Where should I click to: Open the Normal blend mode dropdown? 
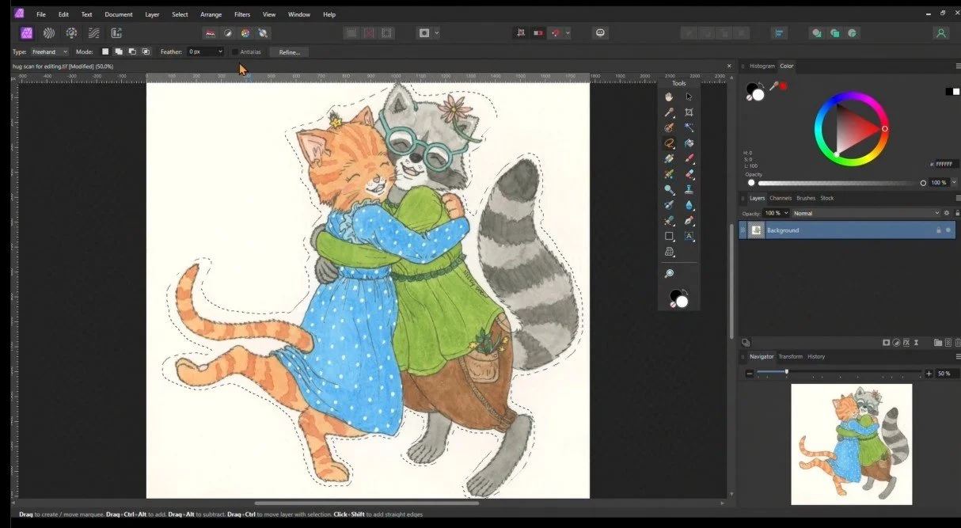(x=865, y=213)
